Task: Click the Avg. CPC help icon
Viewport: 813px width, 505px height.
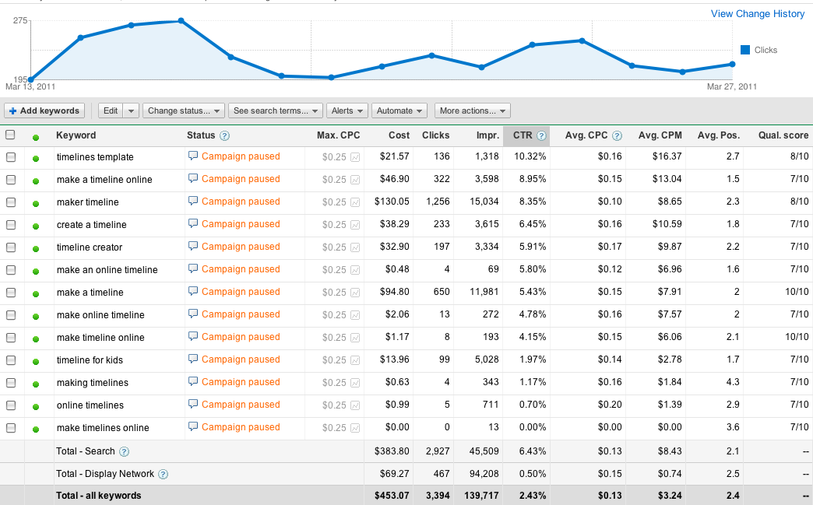Action: (x=617, y=135)
